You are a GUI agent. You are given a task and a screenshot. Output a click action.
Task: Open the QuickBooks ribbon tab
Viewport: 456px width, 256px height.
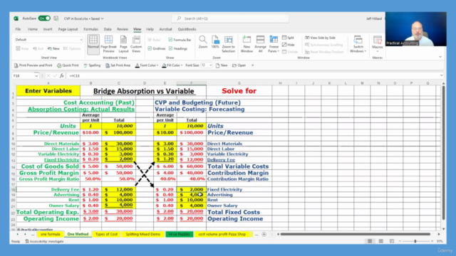pos(187,29)
